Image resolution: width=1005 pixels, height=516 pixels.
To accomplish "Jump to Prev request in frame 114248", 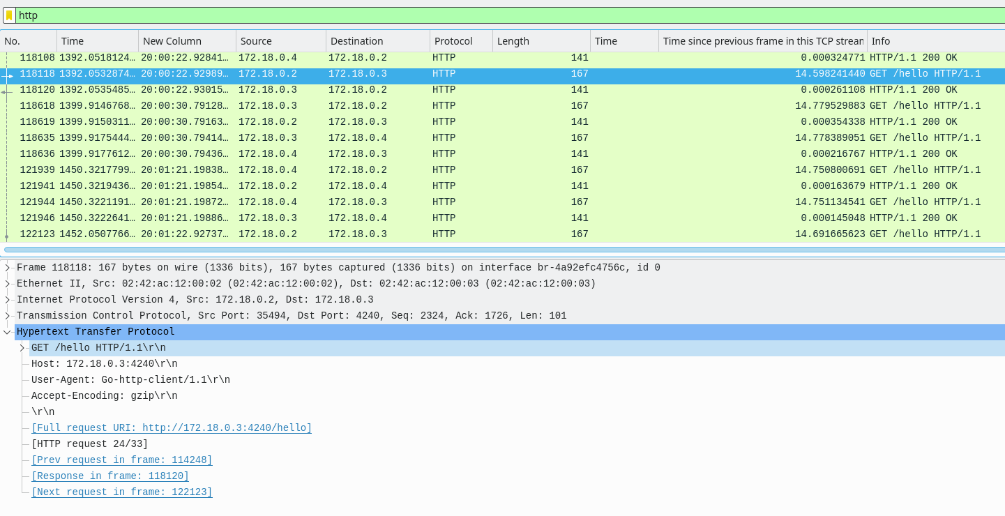I will [x=121, y=460].
